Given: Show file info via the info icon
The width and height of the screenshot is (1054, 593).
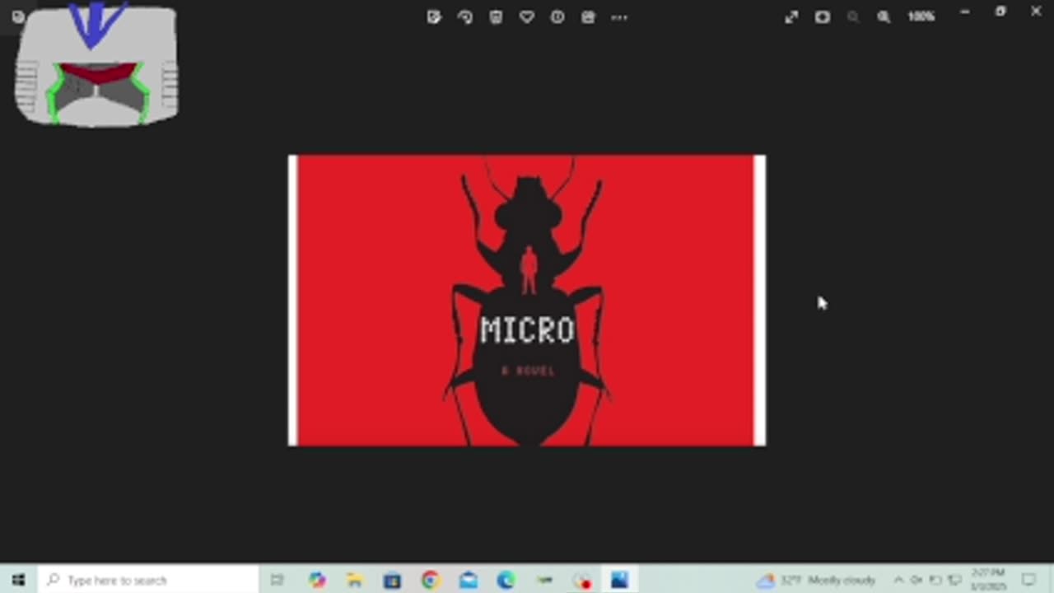Looking at the screenshot, I should coord(557,16).
